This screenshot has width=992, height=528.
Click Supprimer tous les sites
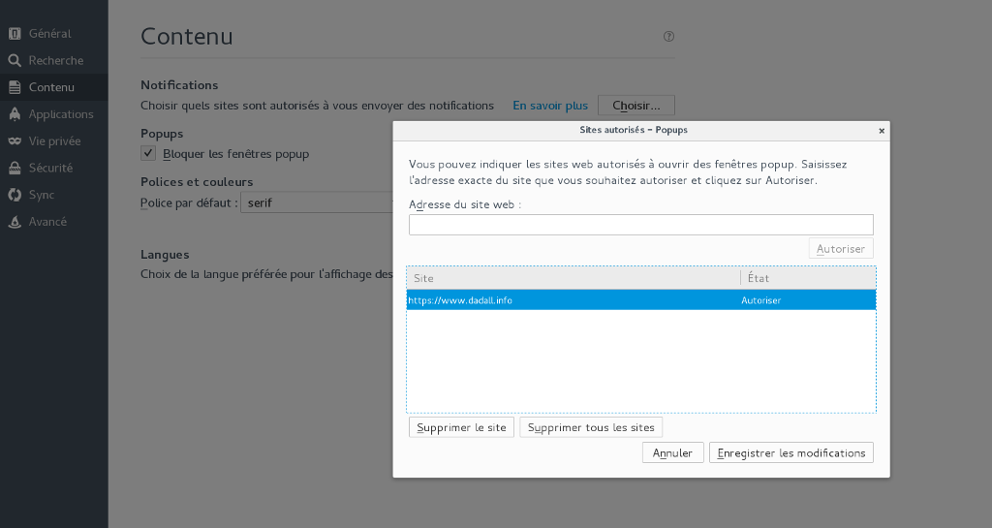click(591, 427)
